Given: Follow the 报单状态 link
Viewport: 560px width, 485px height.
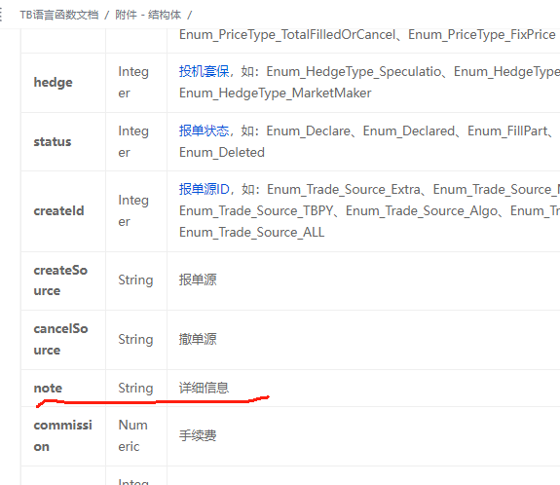Looking at the screenshot, I should pyautogui.click(x=204, y=131).
